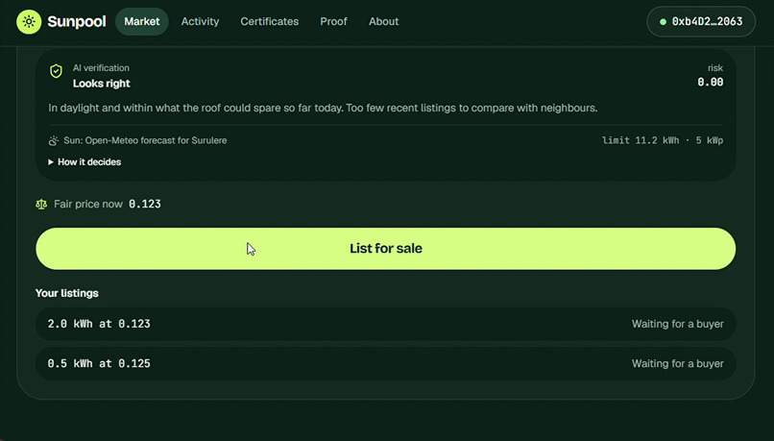This screenshot has width=774, height=441.
Task: Click the daylight verification explanation text
Action: 323,108
